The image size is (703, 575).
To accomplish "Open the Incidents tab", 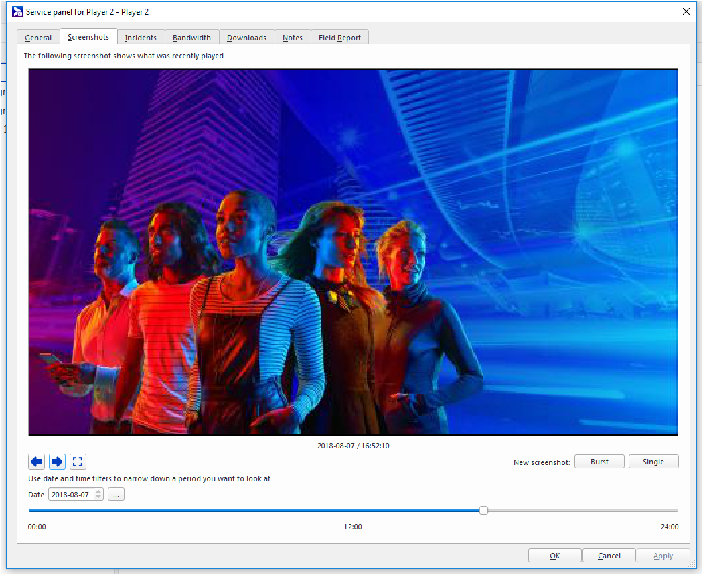I will [x=141, y=38].
